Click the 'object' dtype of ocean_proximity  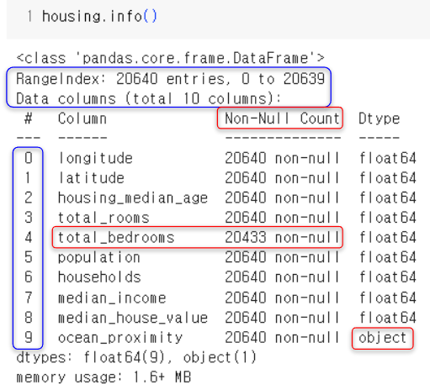(383, 338)
